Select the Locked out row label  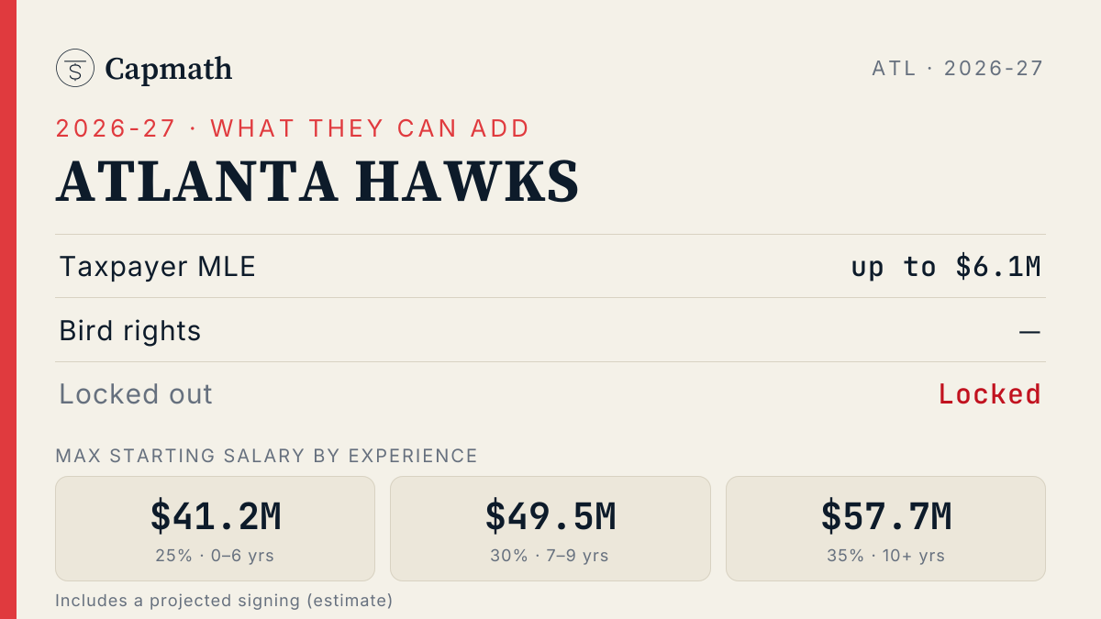click(136, 394)
